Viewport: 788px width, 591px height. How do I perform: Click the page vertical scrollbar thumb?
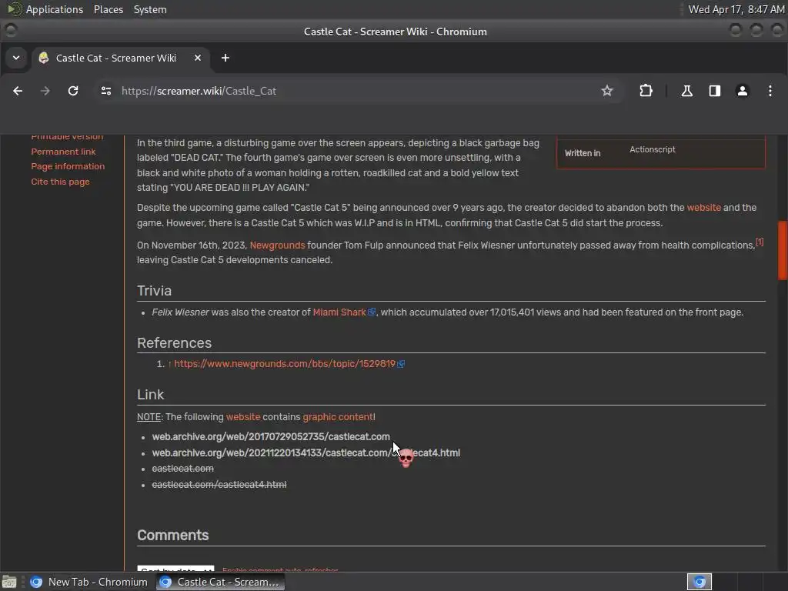coord(783,250)
